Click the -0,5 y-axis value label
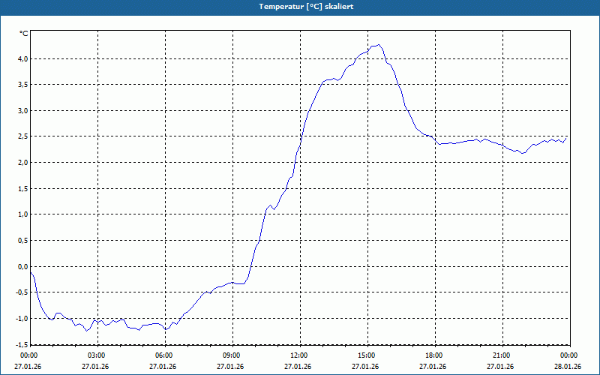Image resolution: width=600 pixels, height=375 pixels. click(x=22, y=292)
